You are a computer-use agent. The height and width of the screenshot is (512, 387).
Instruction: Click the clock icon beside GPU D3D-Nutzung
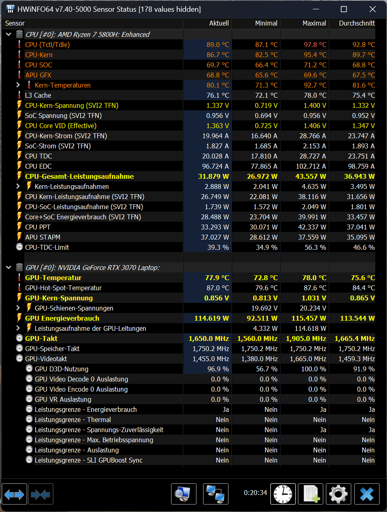[x=29, y=368]
